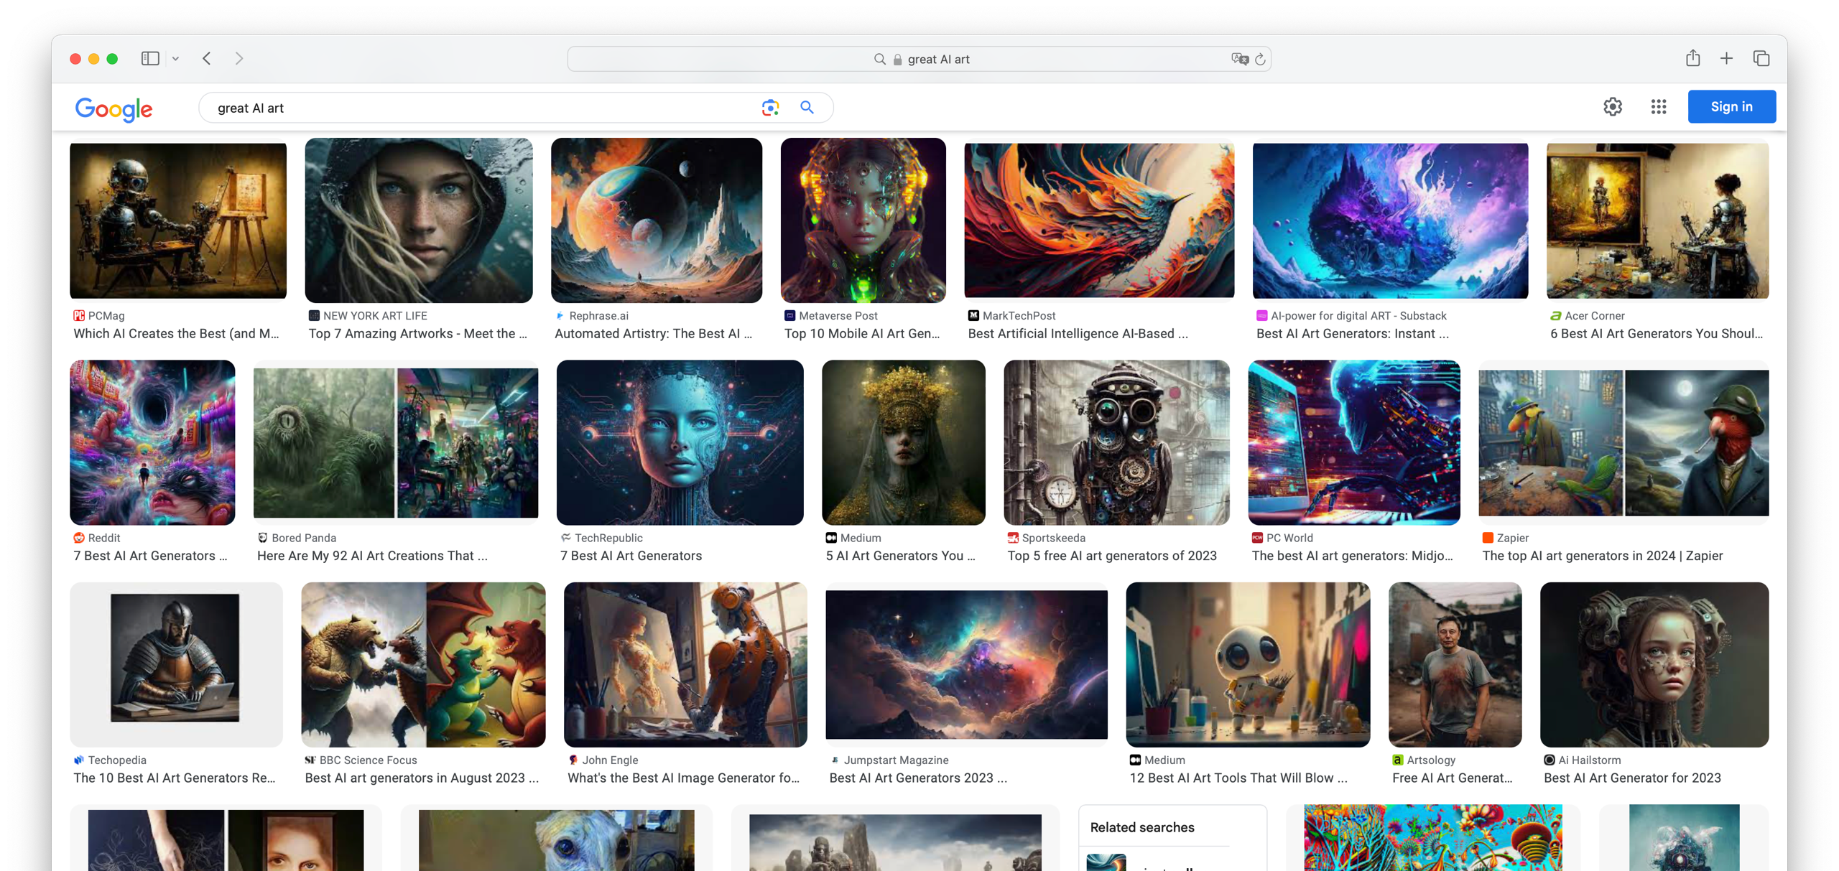Screen dimensions: 1839x871
Task: Open the PCMag robot painter thumbnail
Action: pyautogui.click(x=178, y=220)
